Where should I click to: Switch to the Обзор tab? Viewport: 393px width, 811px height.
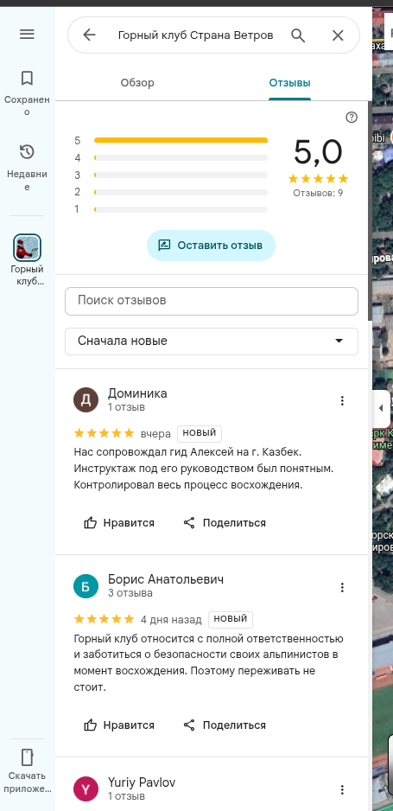137,83
